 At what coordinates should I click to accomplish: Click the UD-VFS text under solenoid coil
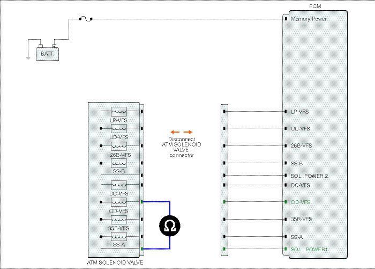tap(119, 137)
